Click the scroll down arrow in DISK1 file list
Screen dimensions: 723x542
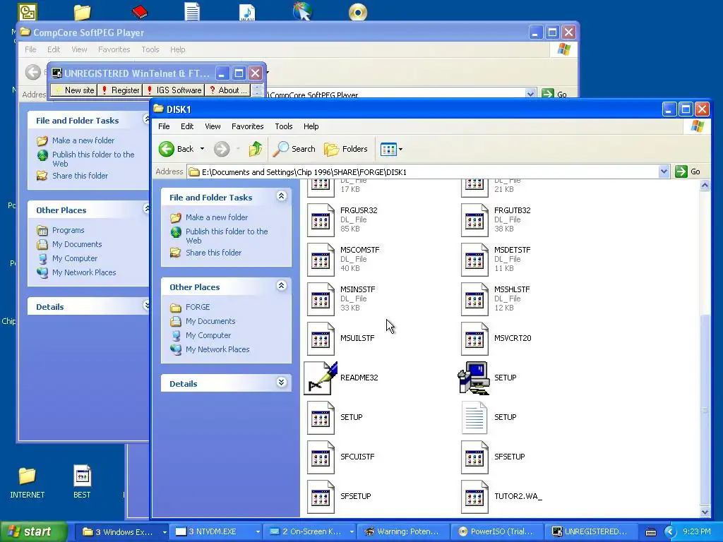point(705,512)
